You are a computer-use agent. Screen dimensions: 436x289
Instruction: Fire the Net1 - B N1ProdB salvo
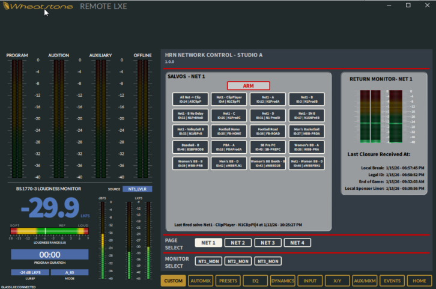307,99
